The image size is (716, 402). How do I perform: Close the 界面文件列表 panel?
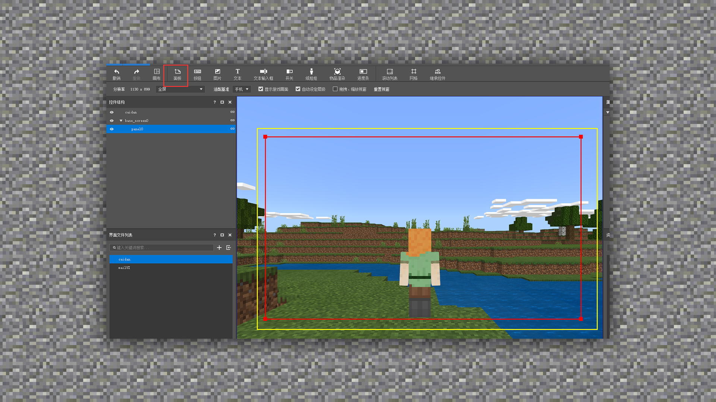pos(230,235)
